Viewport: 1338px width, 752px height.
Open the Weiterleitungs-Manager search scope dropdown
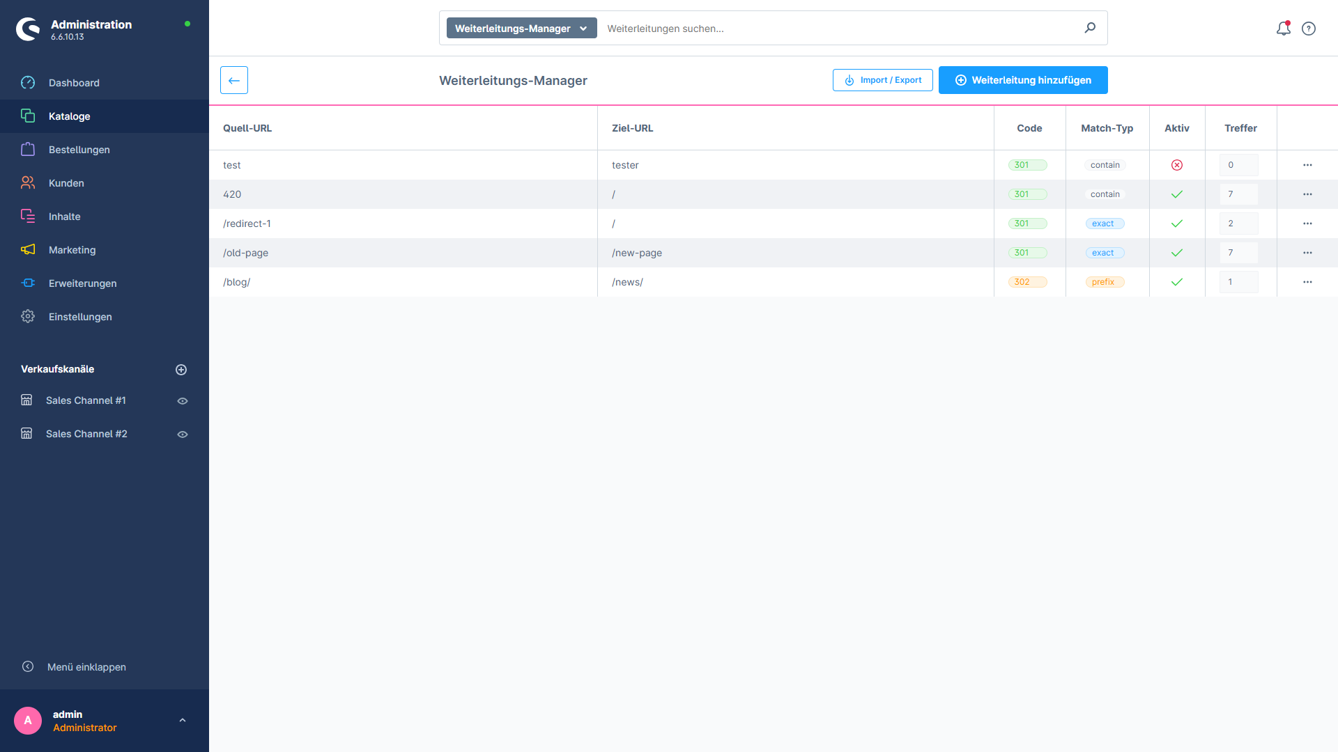[521, 29]
